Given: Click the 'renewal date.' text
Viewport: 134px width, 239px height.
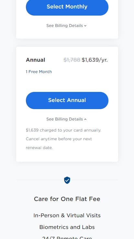Looking at the screenshot, I should [x=39, y=148].
